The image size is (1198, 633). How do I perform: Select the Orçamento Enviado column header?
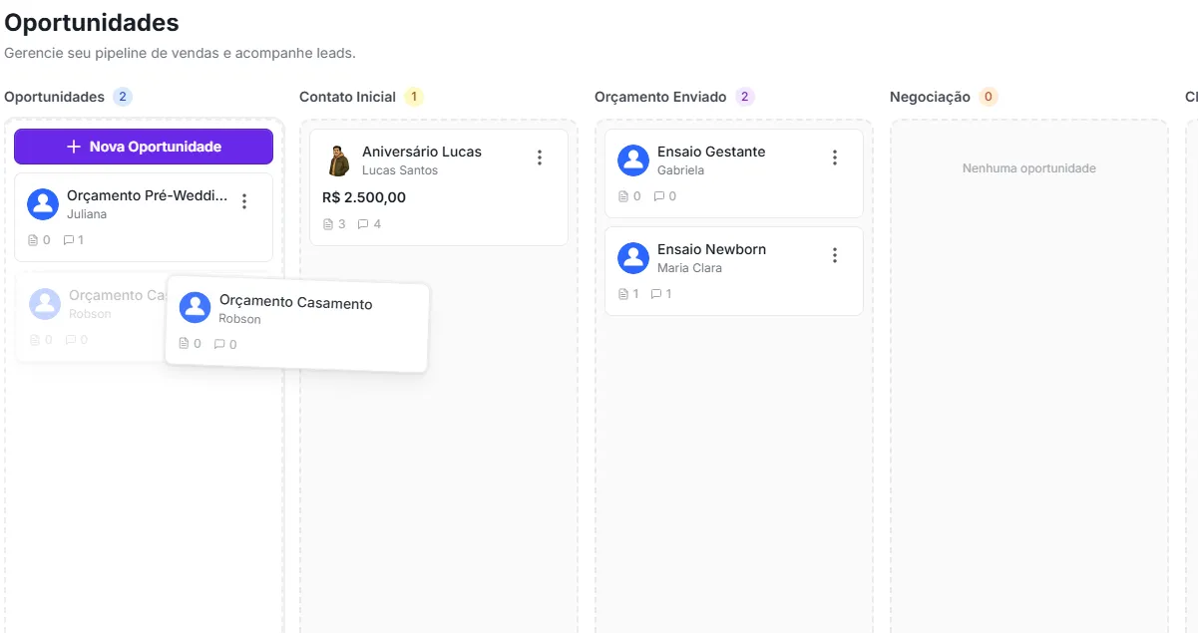coord(660,97)
